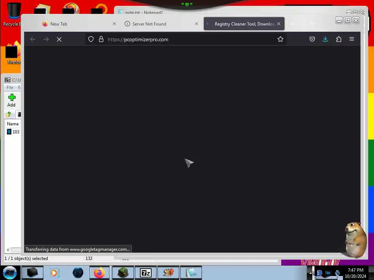The image size is (374, 280).
Task: Open media player taskbar icon
Action: pos(54,273)
